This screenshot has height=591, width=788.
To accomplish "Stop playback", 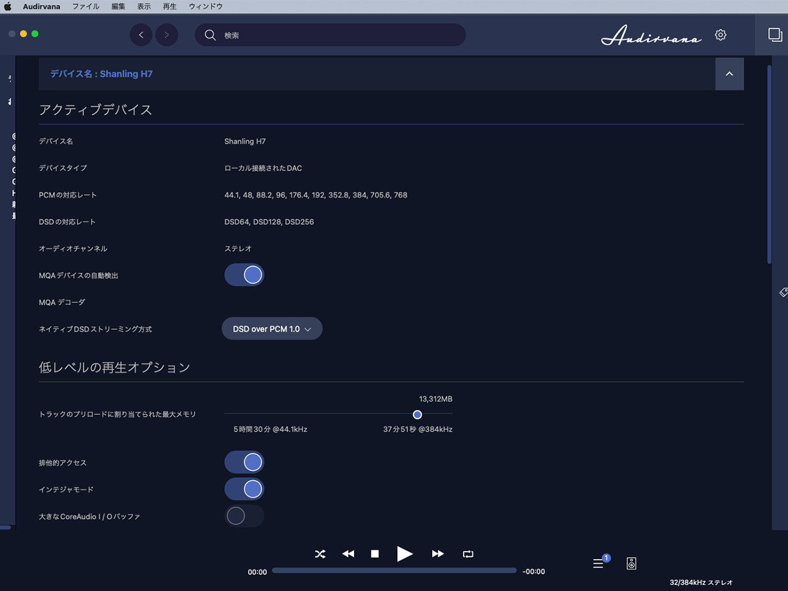I will coord(375,554).
